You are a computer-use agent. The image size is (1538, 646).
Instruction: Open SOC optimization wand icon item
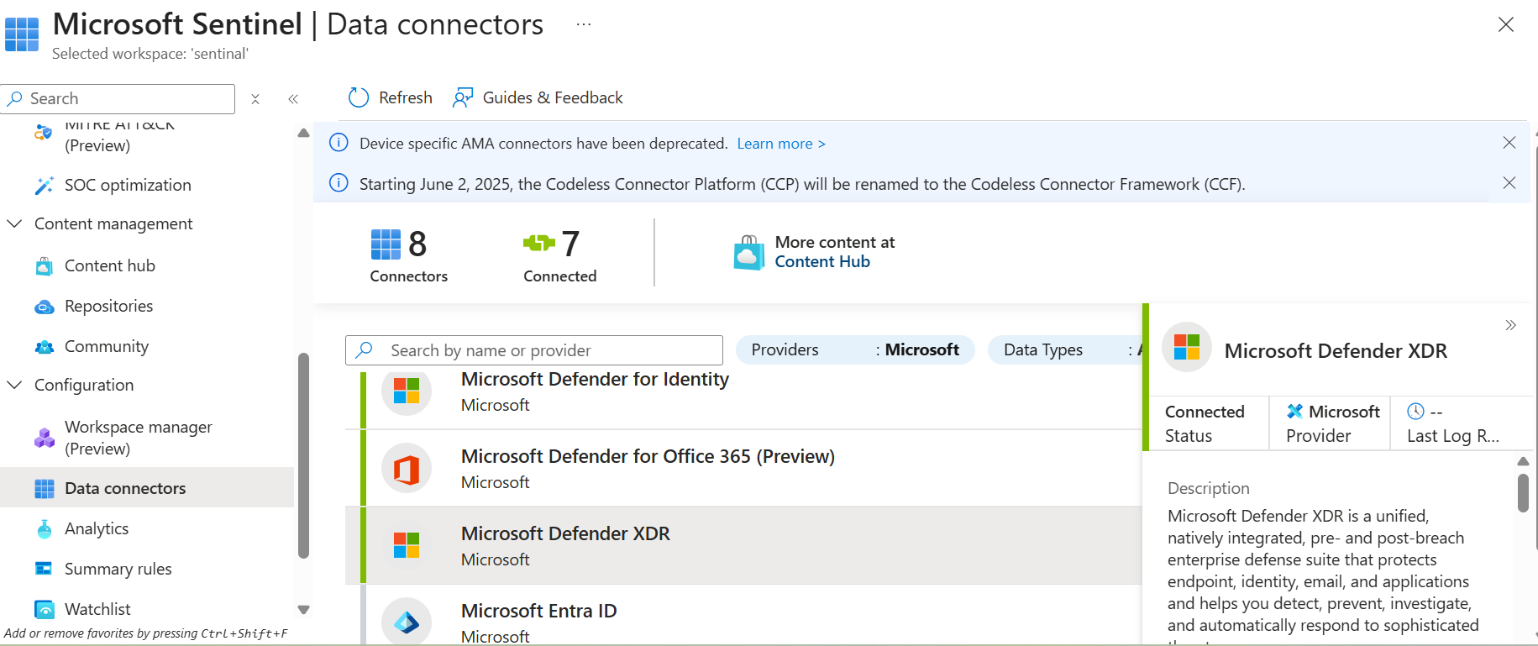44,186
